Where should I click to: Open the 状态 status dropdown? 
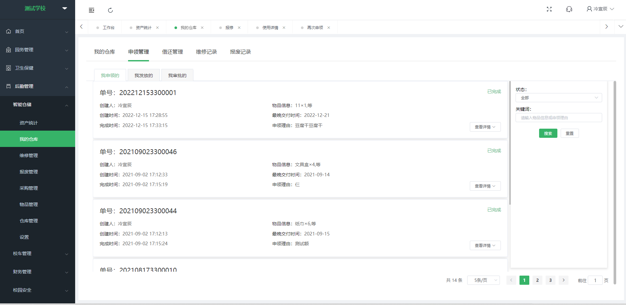point(559,98)
